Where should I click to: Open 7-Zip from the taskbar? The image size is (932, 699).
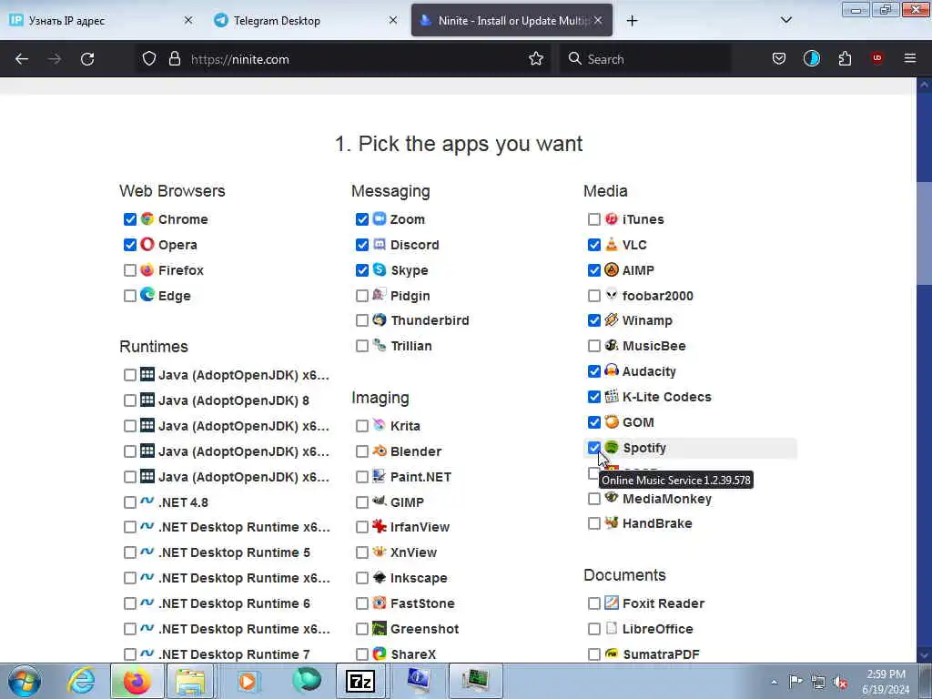point(360,681)
